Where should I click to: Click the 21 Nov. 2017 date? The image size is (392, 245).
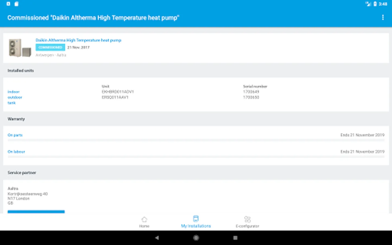78,47
